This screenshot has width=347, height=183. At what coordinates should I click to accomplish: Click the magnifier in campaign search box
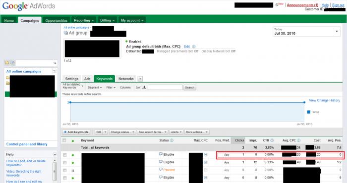tap(55, 63)
